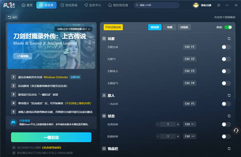This screenshot has width=241, height=157.
Task: Switch to the 攻略 tab
Action: tap(170, 27)
